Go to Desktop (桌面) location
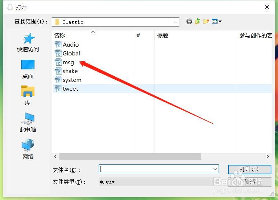This screenshot has width=278, height=200. 28,69
